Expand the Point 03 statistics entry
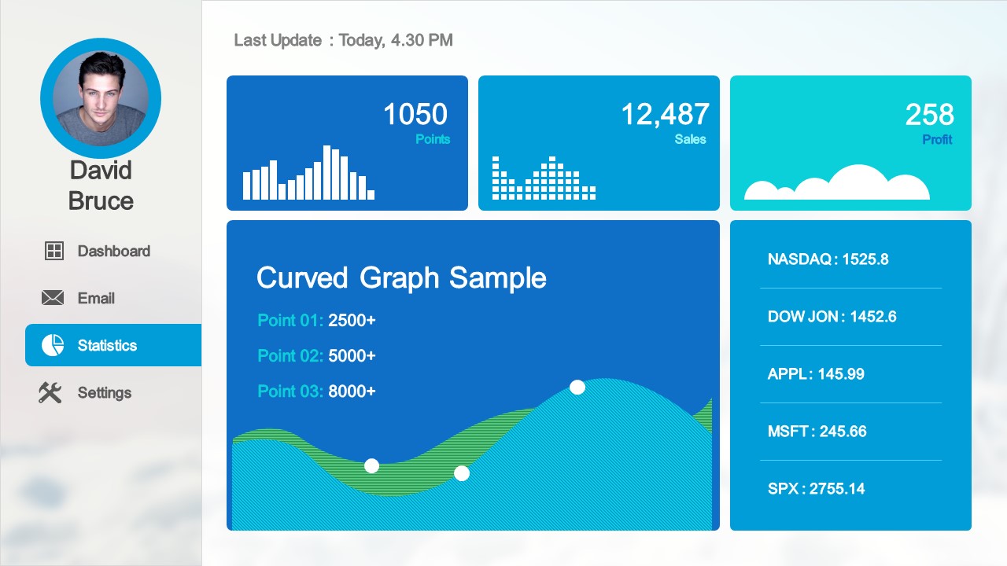 [316, 391]
